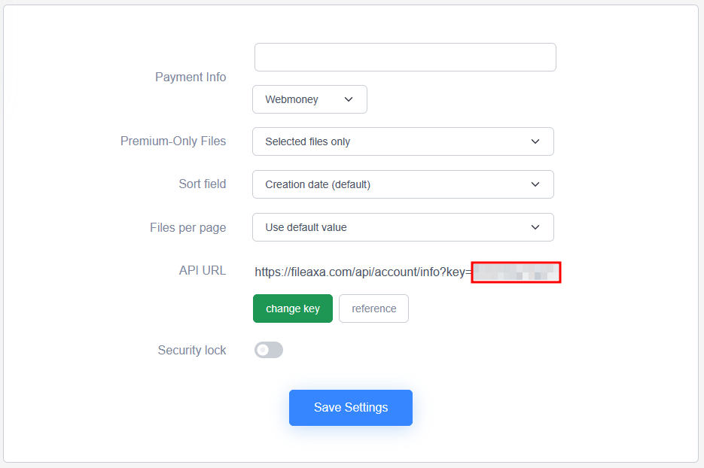Click the Security lock label
Viewport: 704px width, 468px height.
pos(192,350)
